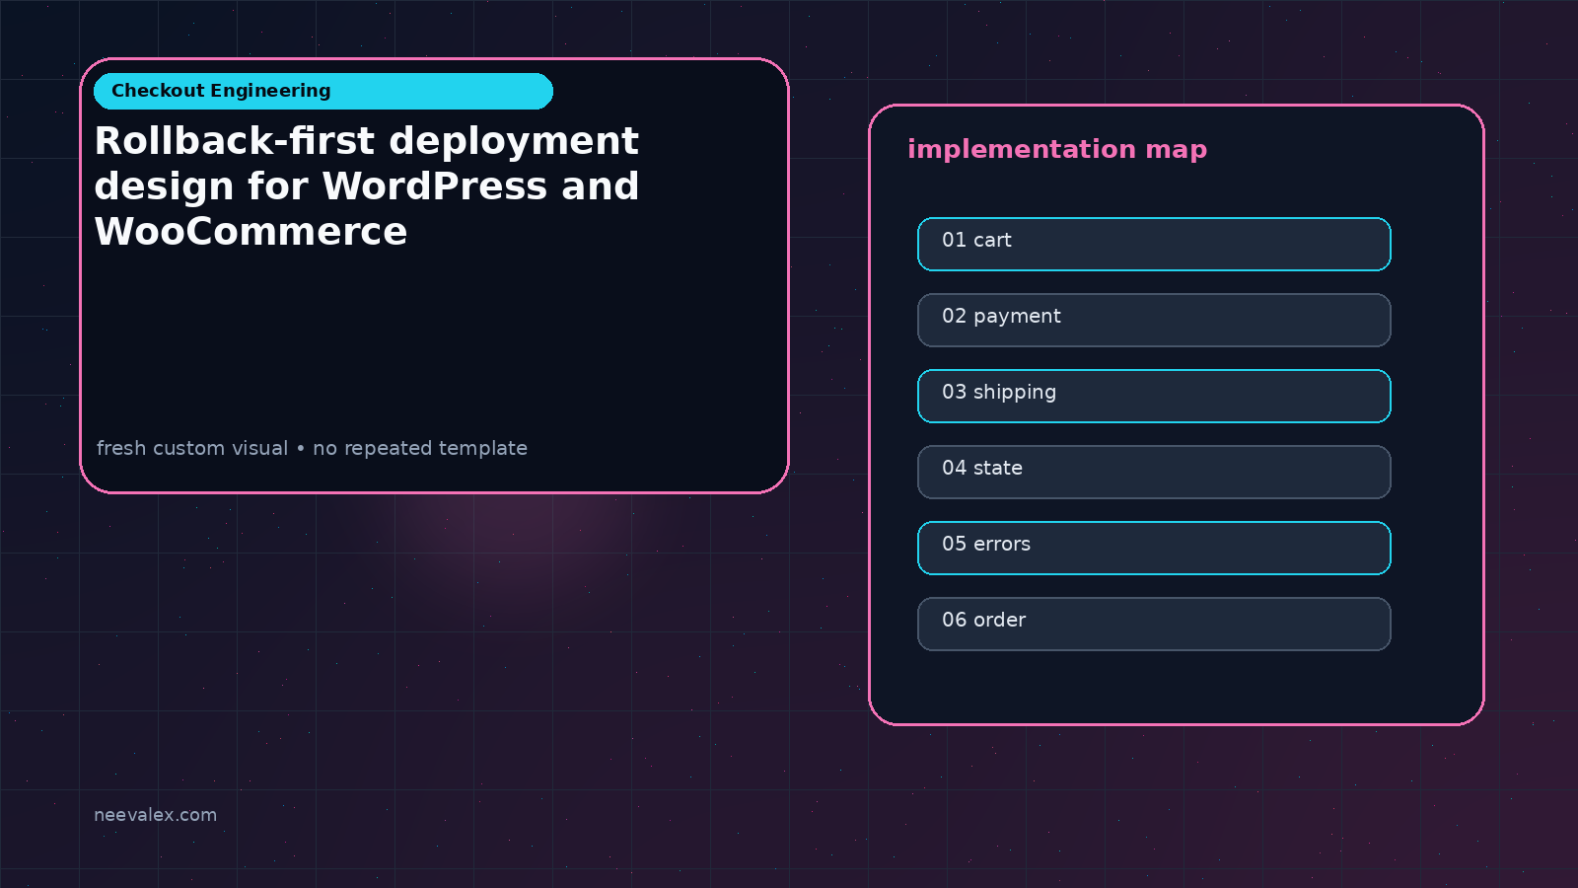Viewport: 1578px width, 888px height.
Task: Open the '05 errors' row
Action: click(x=1154, y=548)
